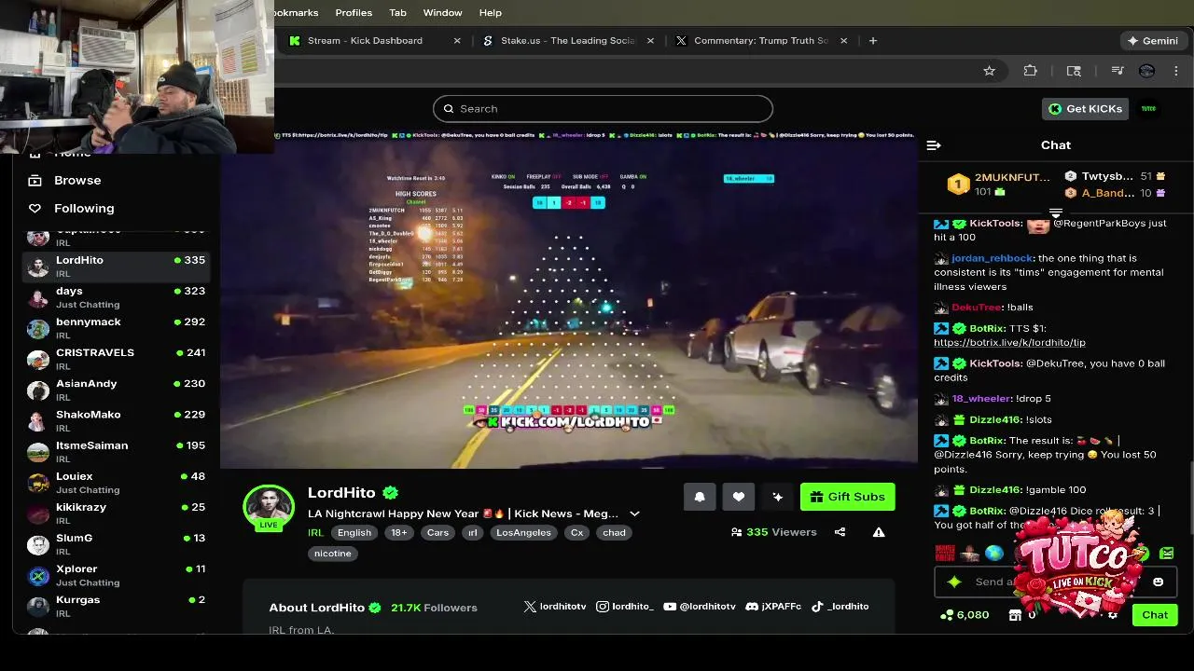Open jXPAFFc Discord link

click(772, 607)
